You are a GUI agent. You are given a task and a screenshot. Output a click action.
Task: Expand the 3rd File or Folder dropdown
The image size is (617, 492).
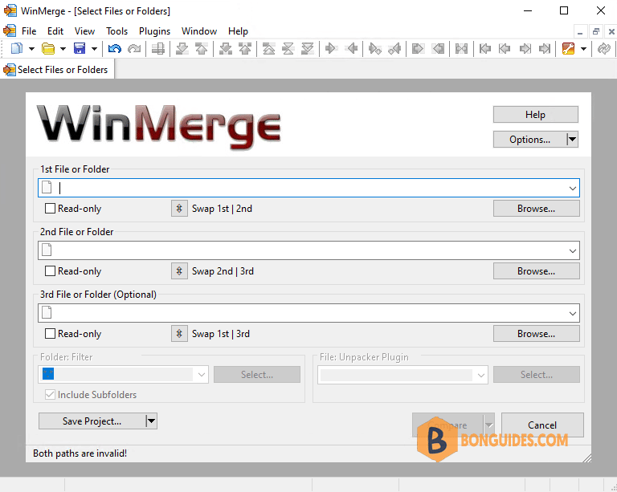tap(573, 313)
